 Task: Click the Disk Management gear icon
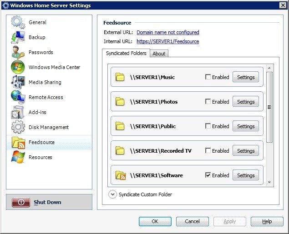coord(18,127)
